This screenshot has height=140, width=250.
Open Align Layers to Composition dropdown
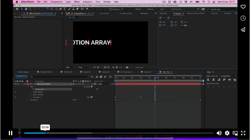(x=228, y=76)
